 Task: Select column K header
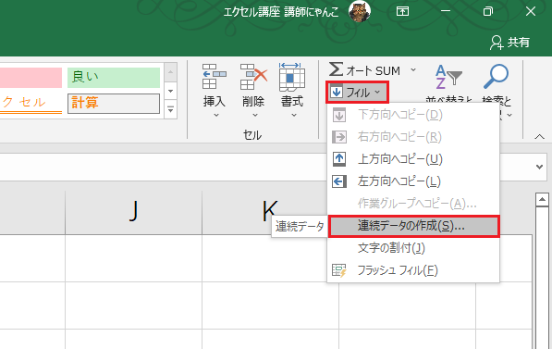270,211
